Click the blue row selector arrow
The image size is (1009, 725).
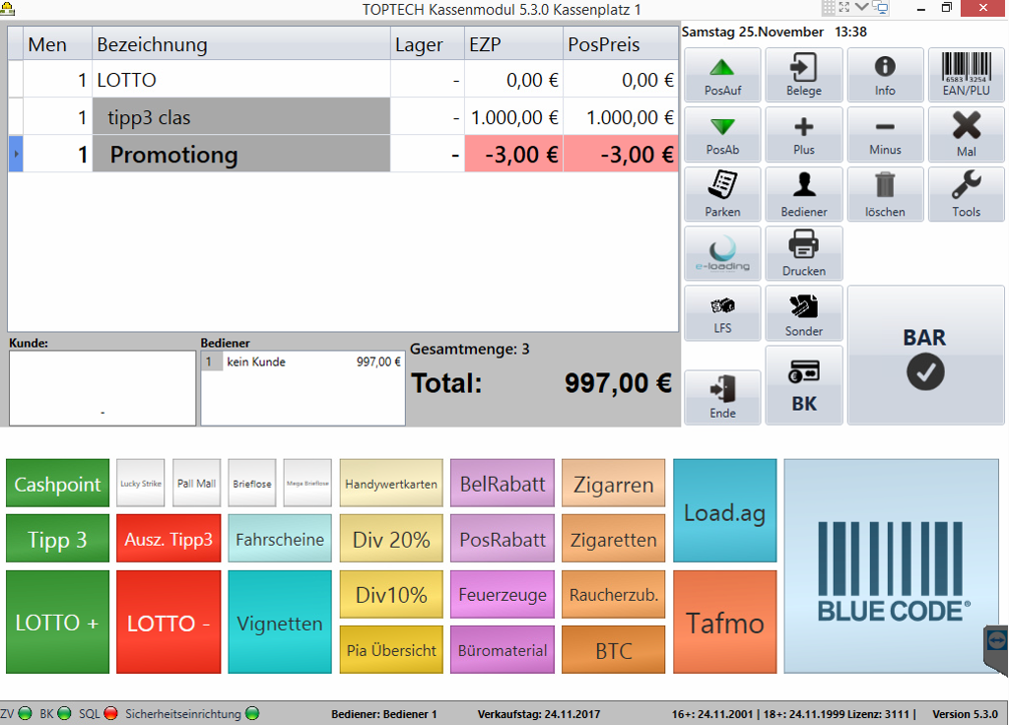coord(16,154)
